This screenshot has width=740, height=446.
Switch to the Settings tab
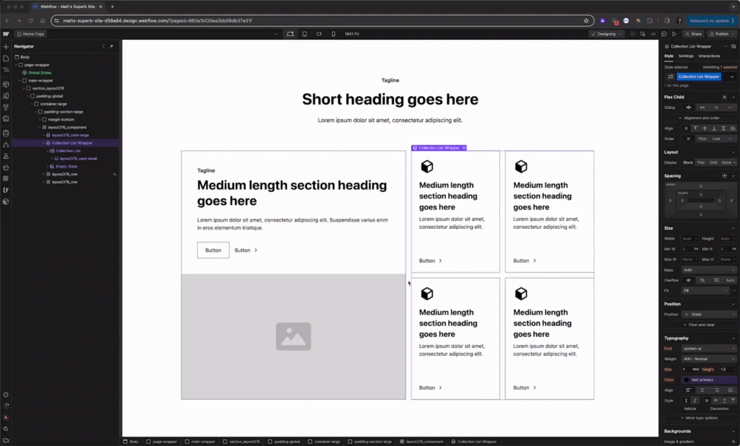tap(686, 56)
